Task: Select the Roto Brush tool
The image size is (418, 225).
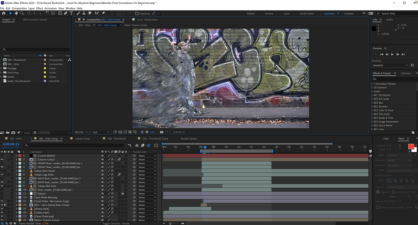Action: pyautogui.click(x=97, y=13)
